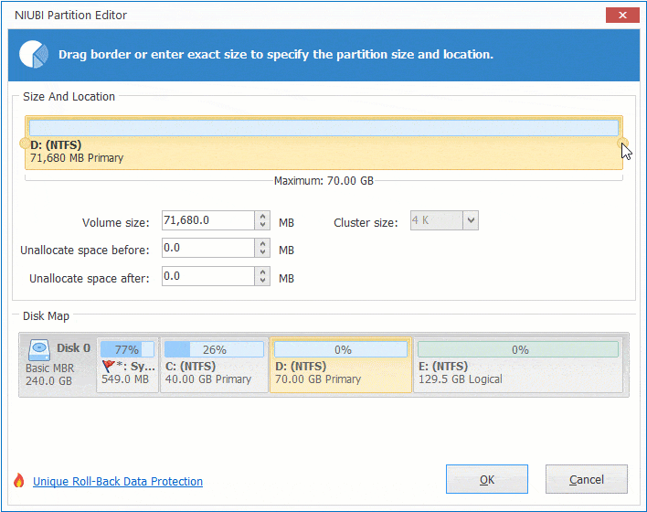Select the E: (NTFS) logical partition
Viewport: 647px width, 512px height.
click(518, 366)
